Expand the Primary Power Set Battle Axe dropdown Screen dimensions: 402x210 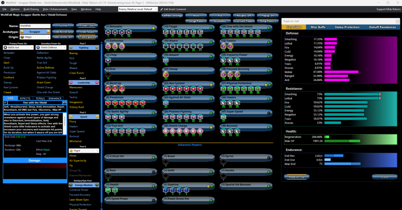[x=33, y=47]
